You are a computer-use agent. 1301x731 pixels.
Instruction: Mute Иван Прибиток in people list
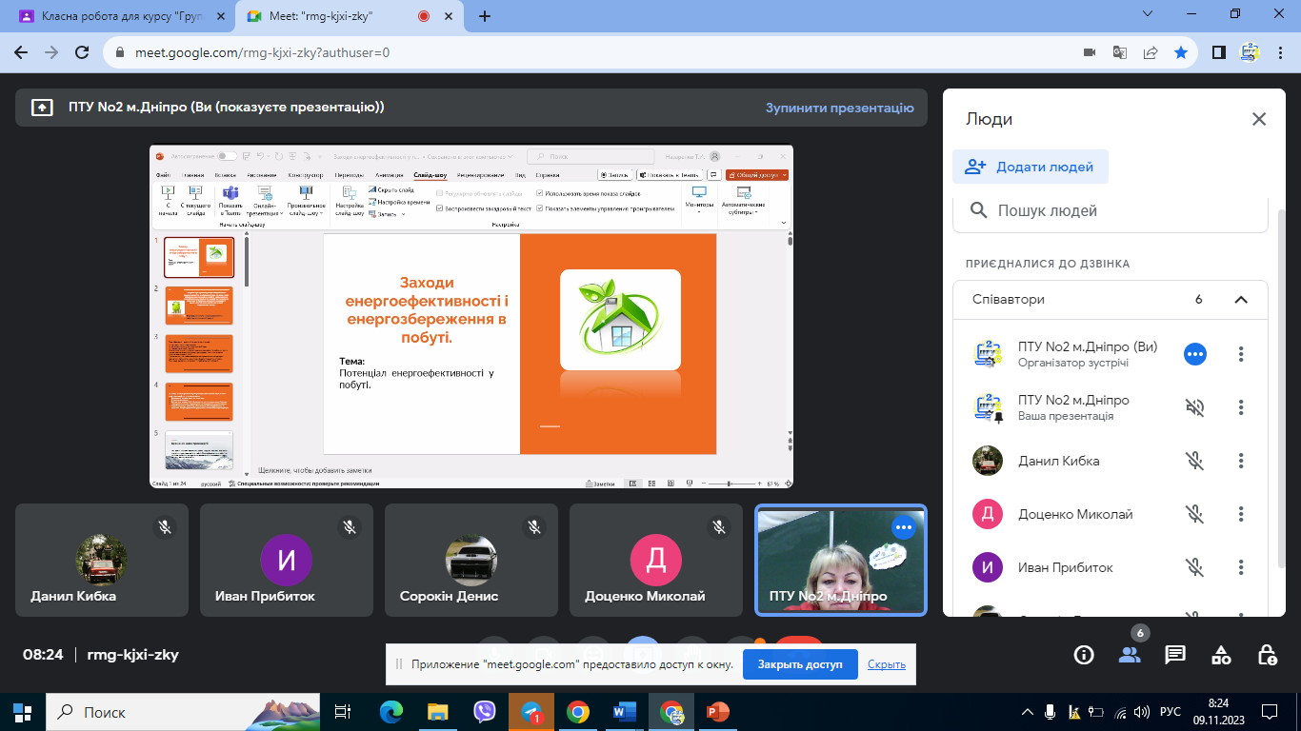tap(1195, 567)
